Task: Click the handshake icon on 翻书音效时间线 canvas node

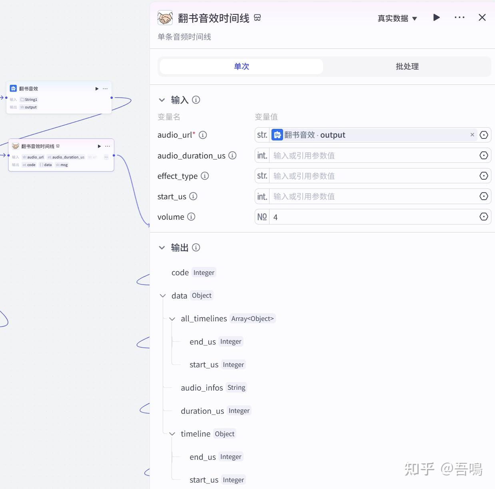Action: (16, 146)
